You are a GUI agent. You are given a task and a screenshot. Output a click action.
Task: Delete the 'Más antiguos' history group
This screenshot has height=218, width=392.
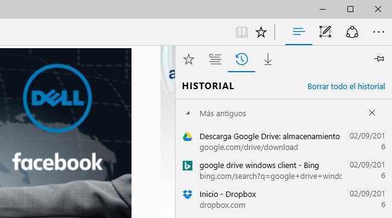(x=372, y=113)
